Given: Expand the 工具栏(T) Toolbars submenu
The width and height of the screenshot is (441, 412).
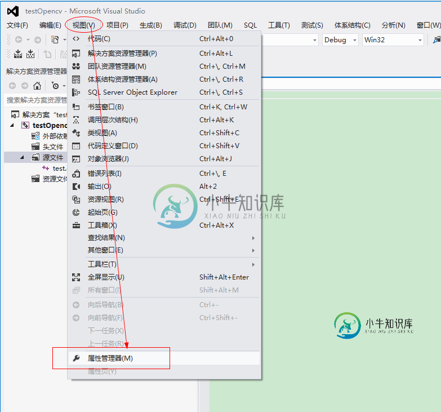Looking at the screenshot, I should [163, 264].
